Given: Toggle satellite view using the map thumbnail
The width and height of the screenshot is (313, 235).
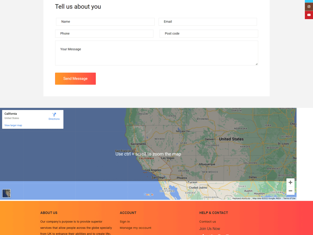Looking at the screenshot, I should pos(6,193).
